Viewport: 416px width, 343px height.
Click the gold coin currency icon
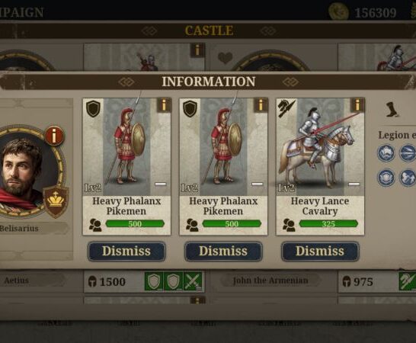point(338,11)
